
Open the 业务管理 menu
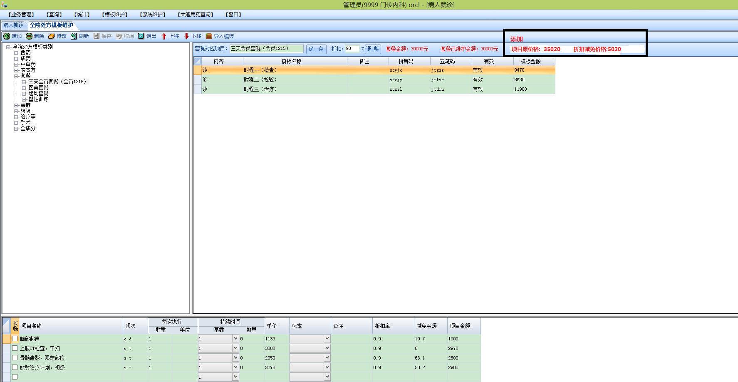tap(22, 15)
